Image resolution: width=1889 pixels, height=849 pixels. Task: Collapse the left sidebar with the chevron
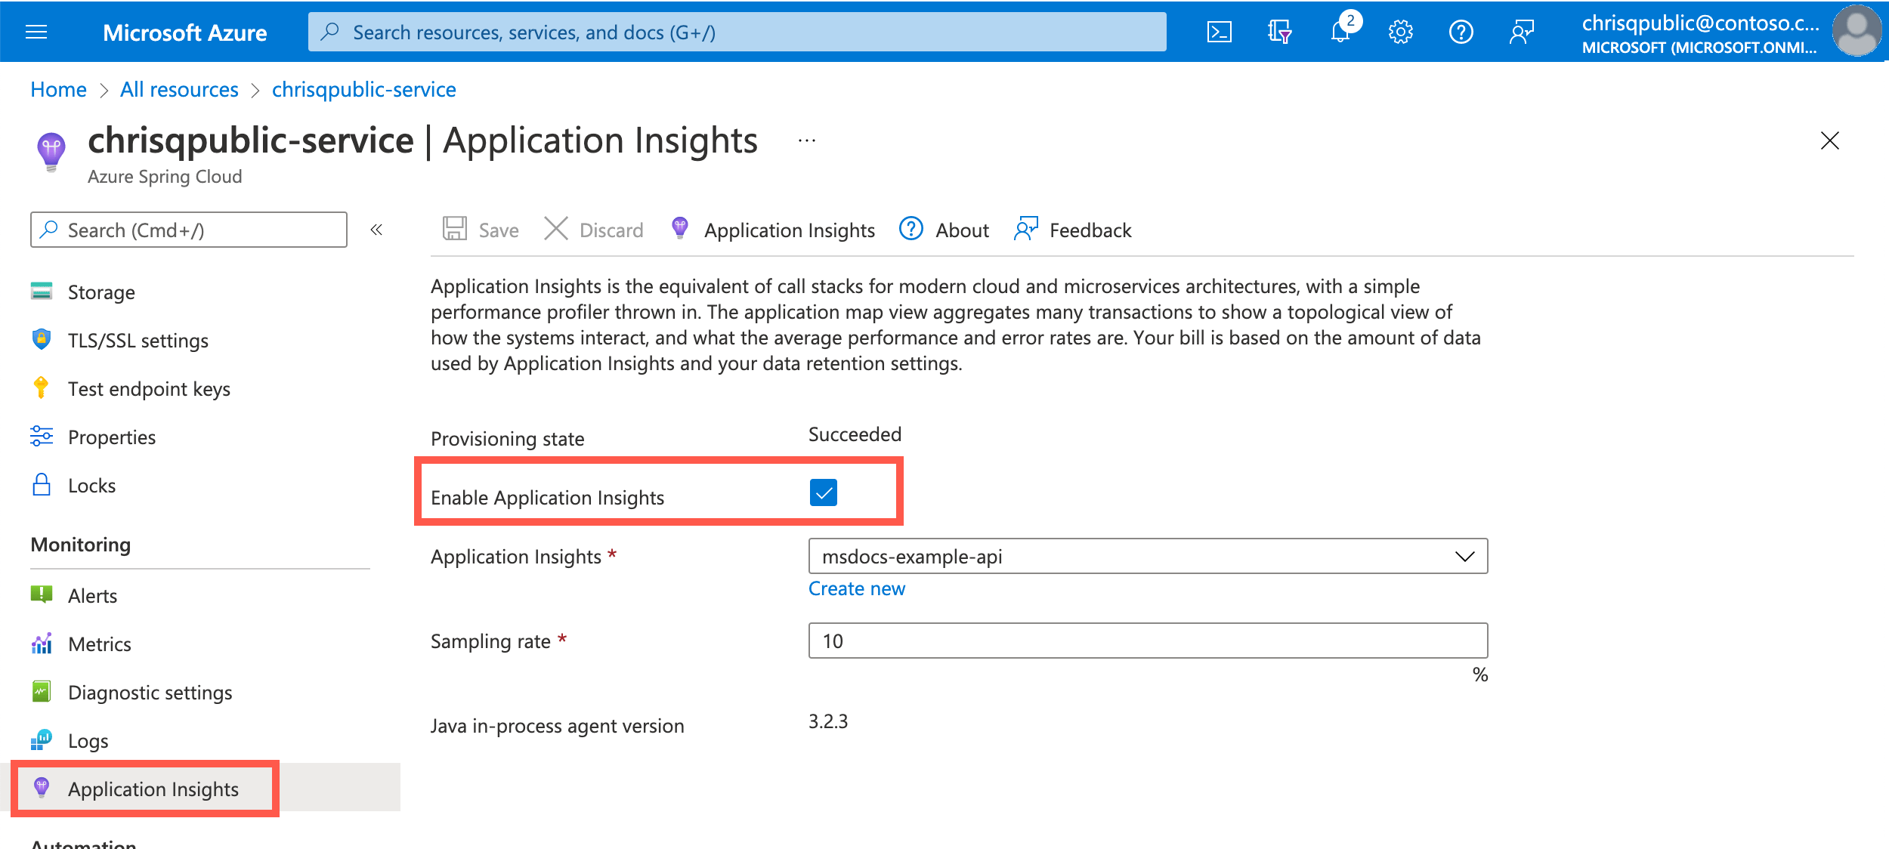(376, 230)
